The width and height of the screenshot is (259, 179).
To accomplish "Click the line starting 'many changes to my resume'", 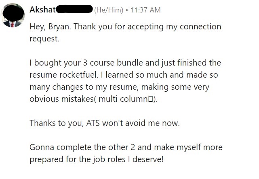I will pyautogui.click(x=120, y=87).
